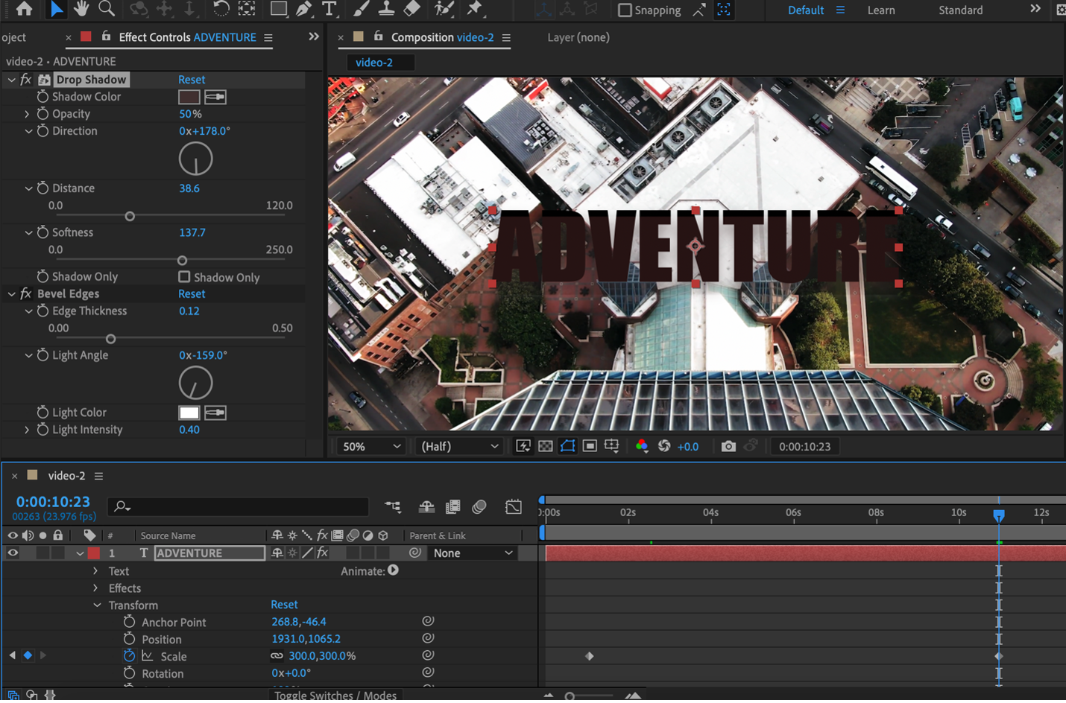Open the (Half) resolution dropdown

point(458,446)
